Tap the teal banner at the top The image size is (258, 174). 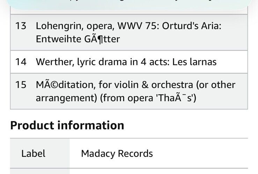coord(129,4)
